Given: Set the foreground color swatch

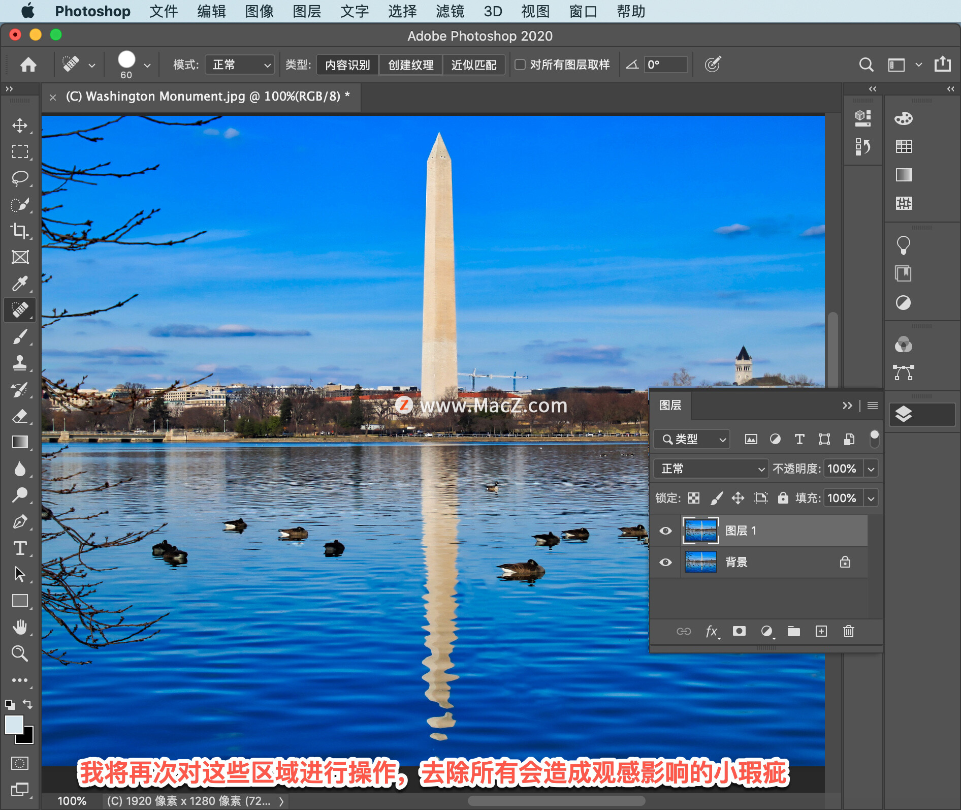Looking at the screenshot, I should (x=13, y=724).
